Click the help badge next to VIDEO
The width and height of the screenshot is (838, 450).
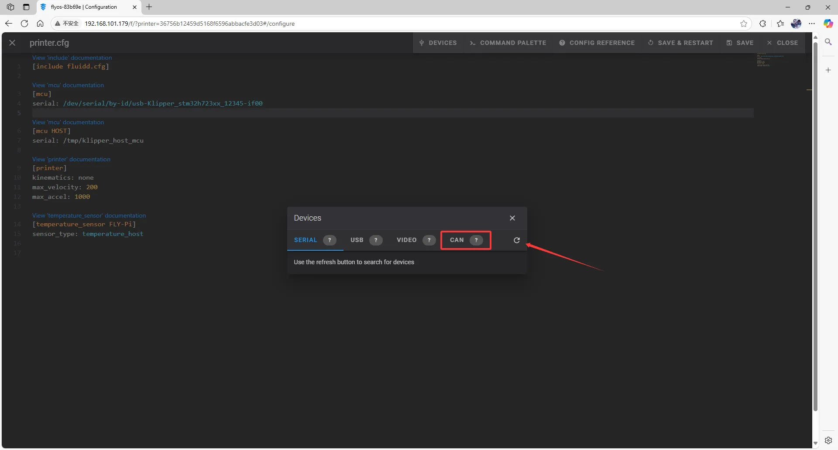[429, 240]
